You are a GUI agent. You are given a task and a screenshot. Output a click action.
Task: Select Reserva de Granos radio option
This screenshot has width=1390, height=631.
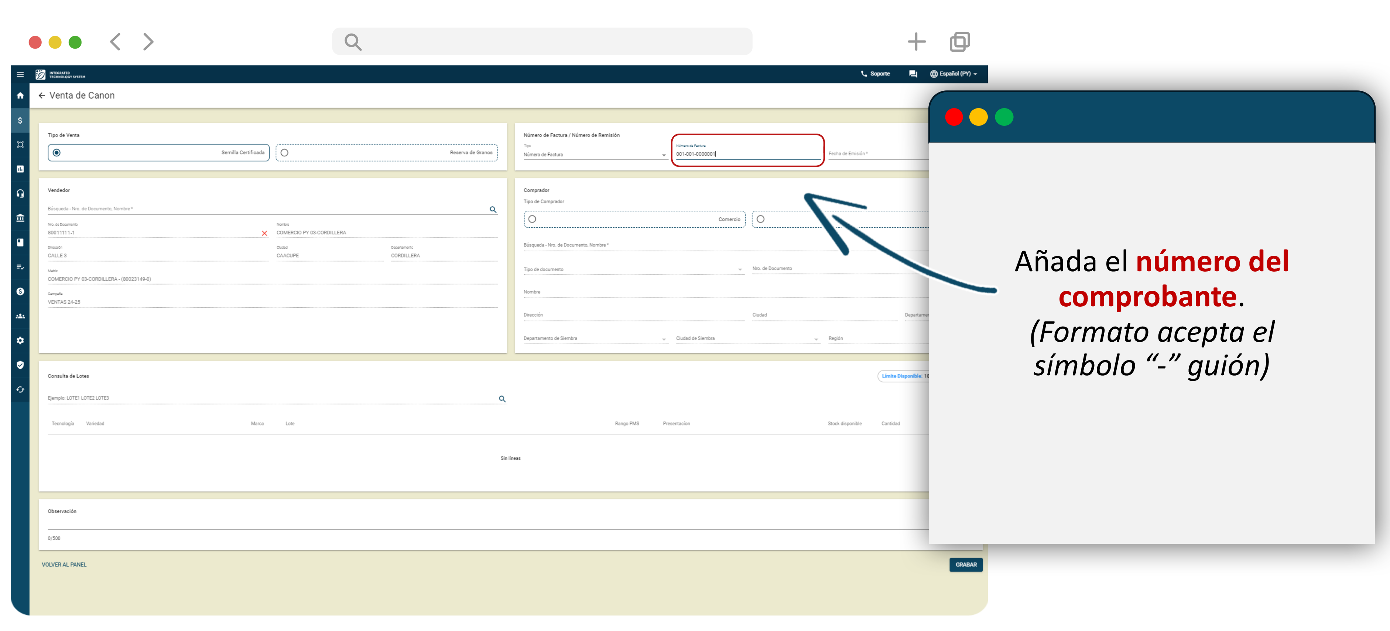[x=284, y=153]
